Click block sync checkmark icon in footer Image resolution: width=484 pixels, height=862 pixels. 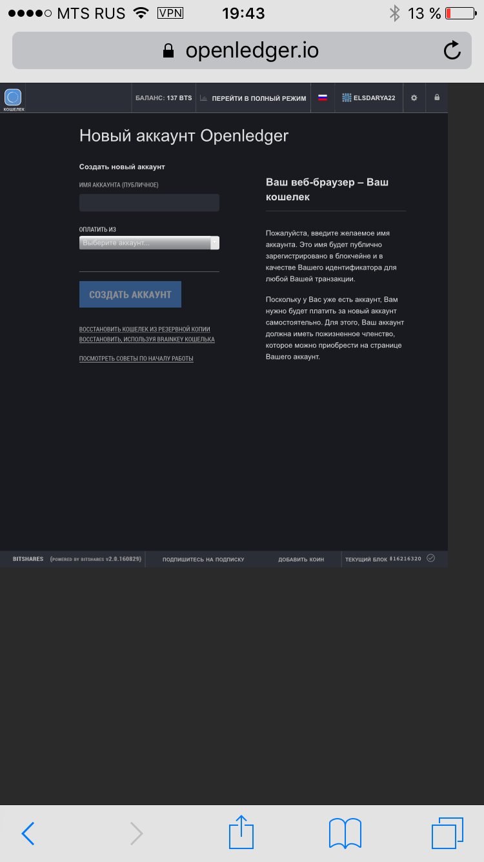pyautogui.click(x=430, y=558)
